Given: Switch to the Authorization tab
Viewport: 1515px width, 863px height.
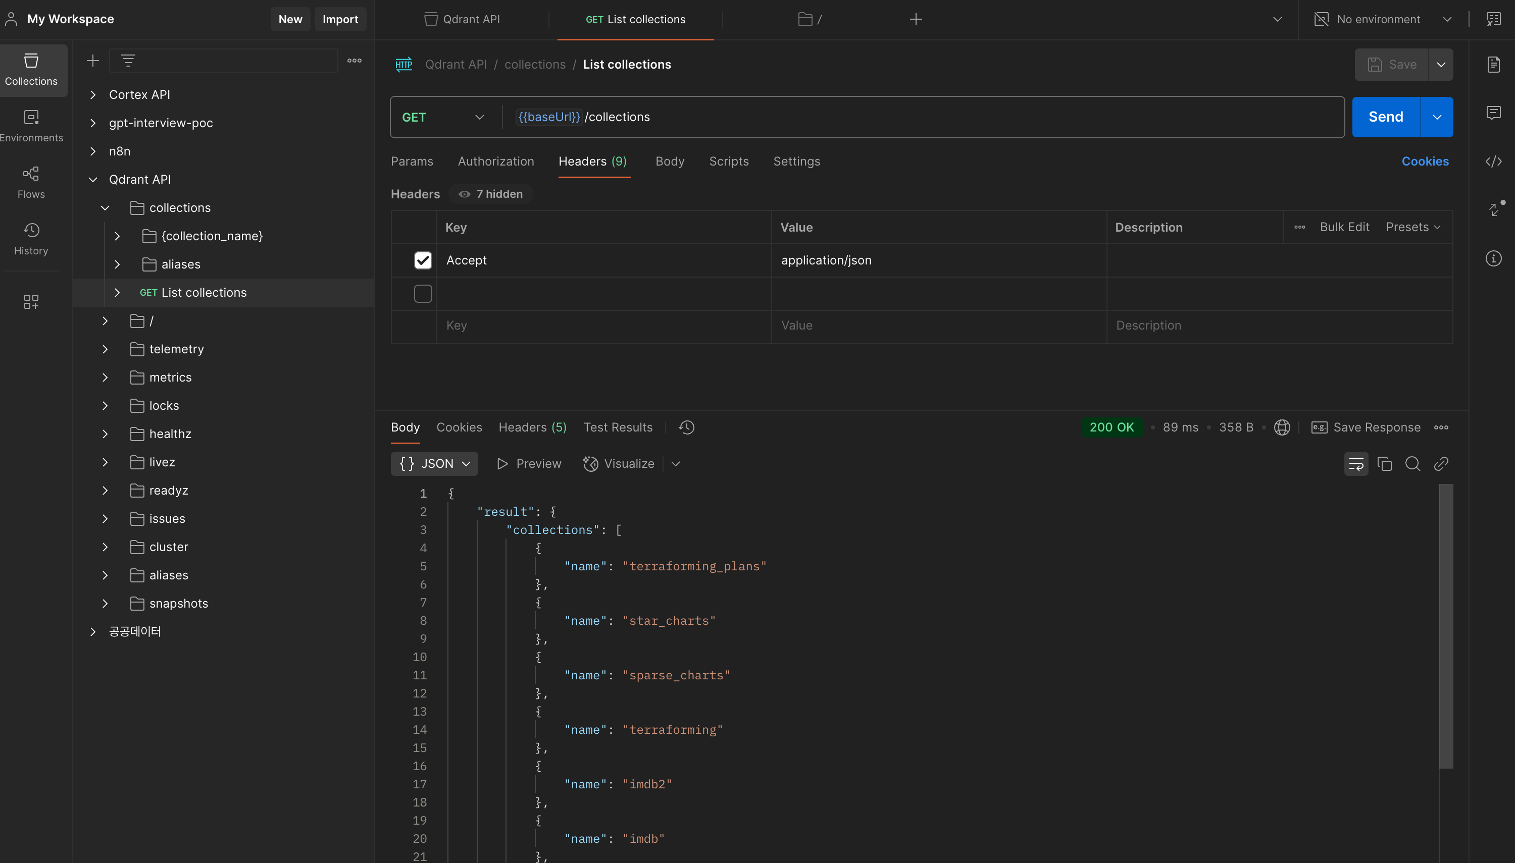Looking at the screenshot, I should coord(496,162).
